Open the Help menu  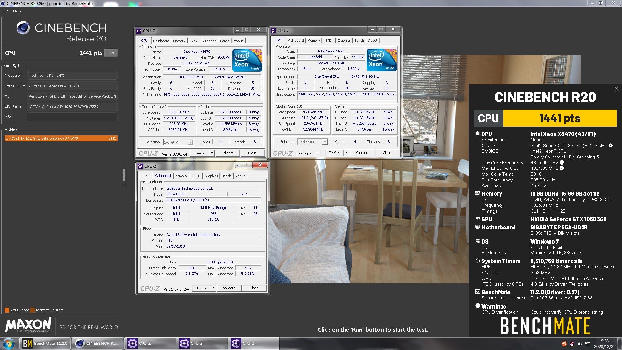(x=17, y=11)
